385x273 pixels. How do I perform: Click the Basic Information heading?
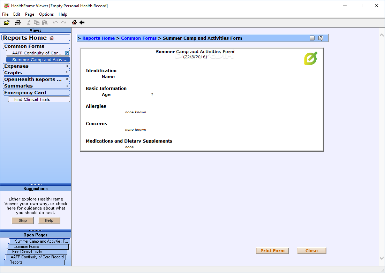106,88
